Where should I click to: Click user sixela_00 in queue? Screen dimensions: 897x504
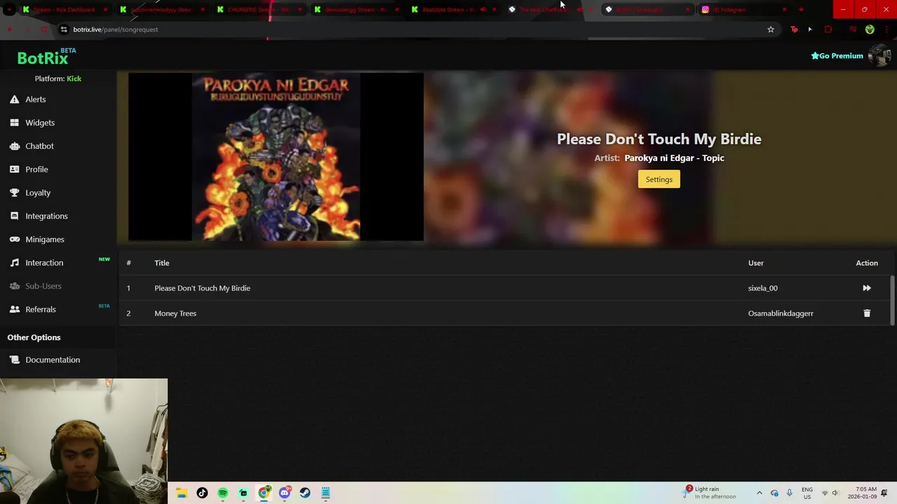762,288
